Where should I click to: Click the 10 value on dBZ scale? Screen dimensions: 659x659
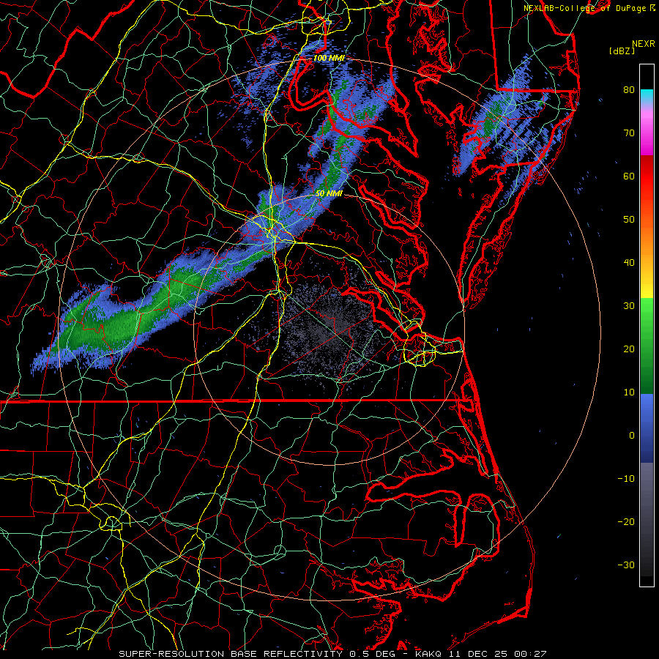tap(629, 392)
